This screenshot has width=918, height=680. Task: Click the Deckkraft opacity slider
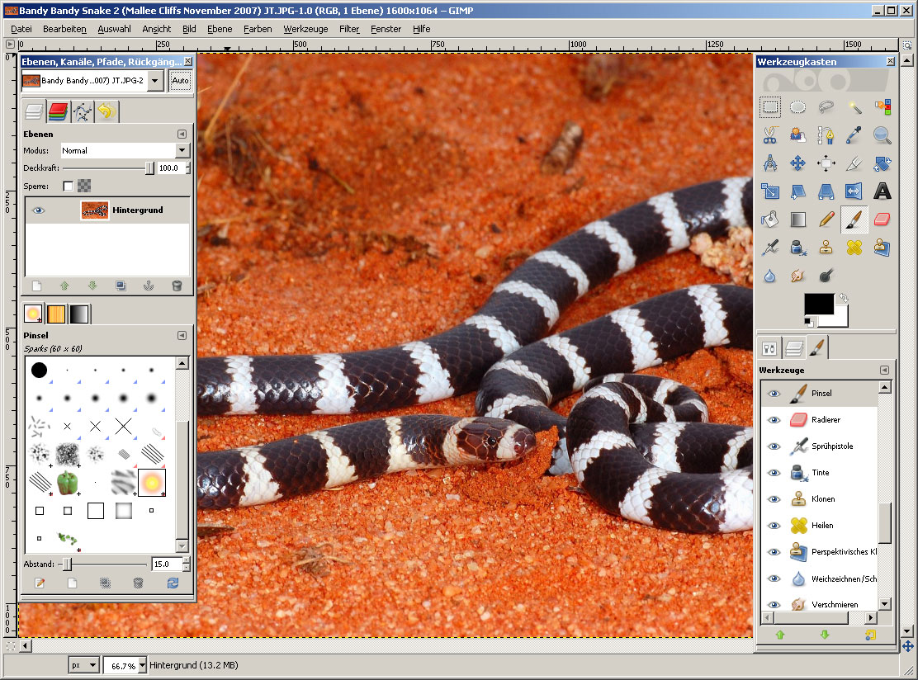pyautogui.click(x=109, y=168)
